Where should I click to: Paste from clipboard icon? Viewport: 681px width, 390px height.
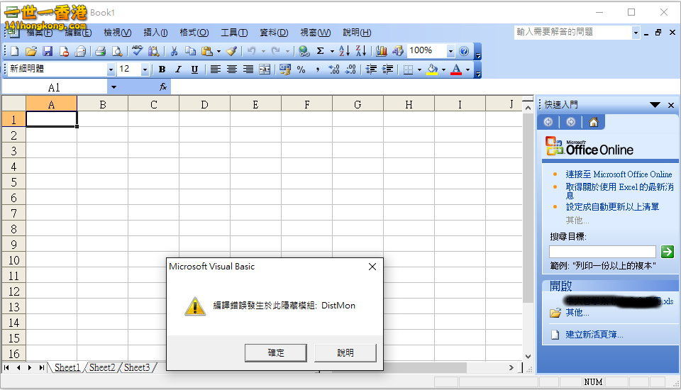pyautogui.click(x=207, y=51)
